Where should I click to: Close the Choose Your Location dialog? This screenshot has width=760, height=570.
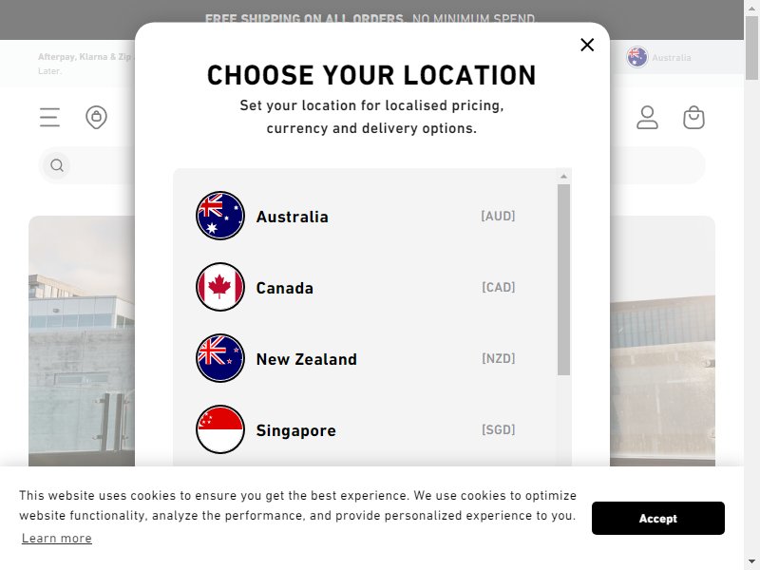(587, 45)
